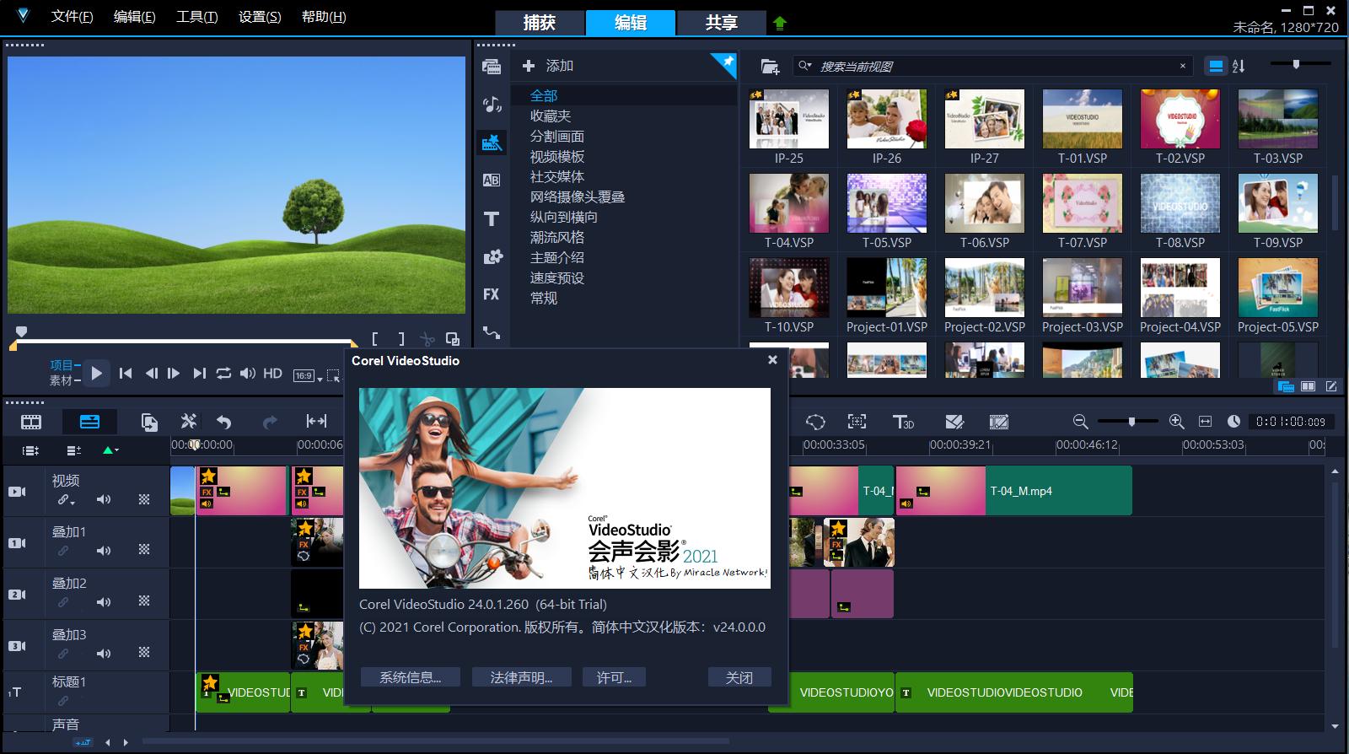This screenshot has width=1349, height=754.
Task: Switch to Timeline view icon
Action: click(89, 422)
